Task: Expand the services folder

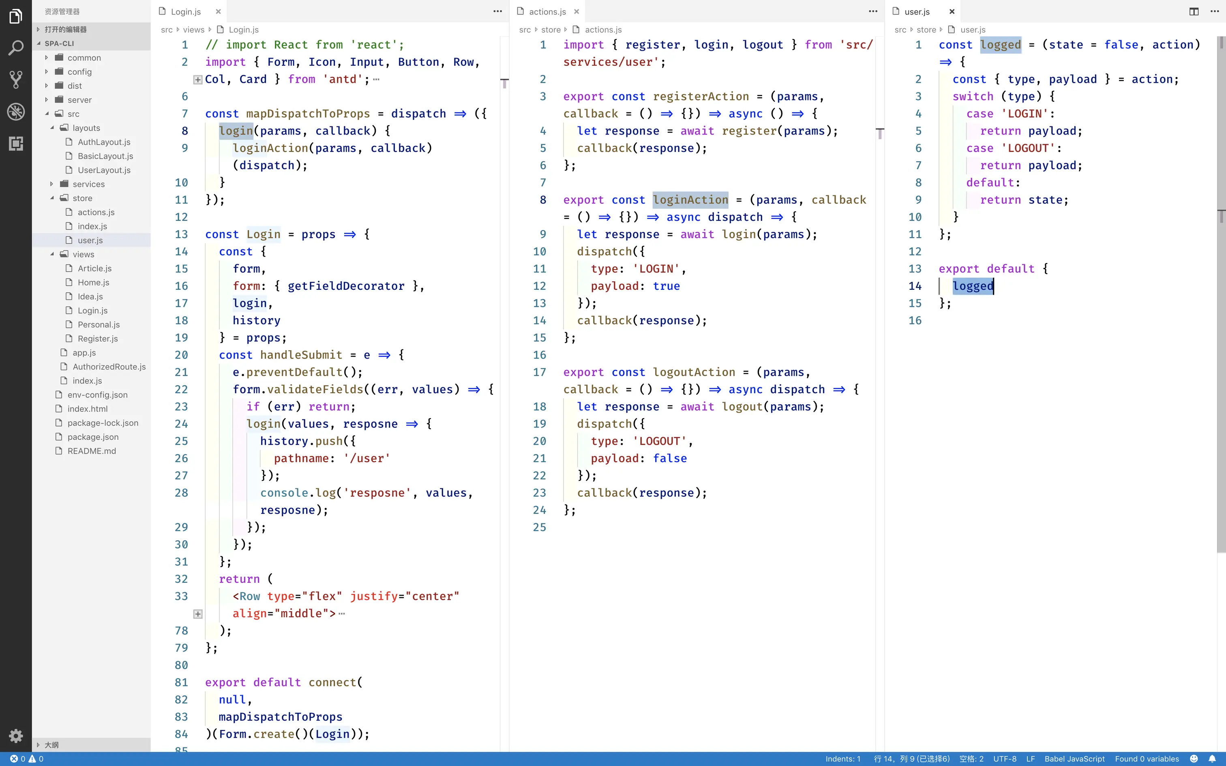Action: (x=88, y=184)
